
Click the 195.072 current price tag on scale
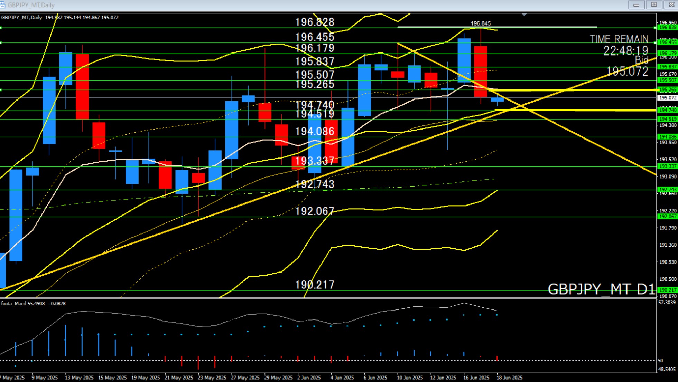[667, 98]
